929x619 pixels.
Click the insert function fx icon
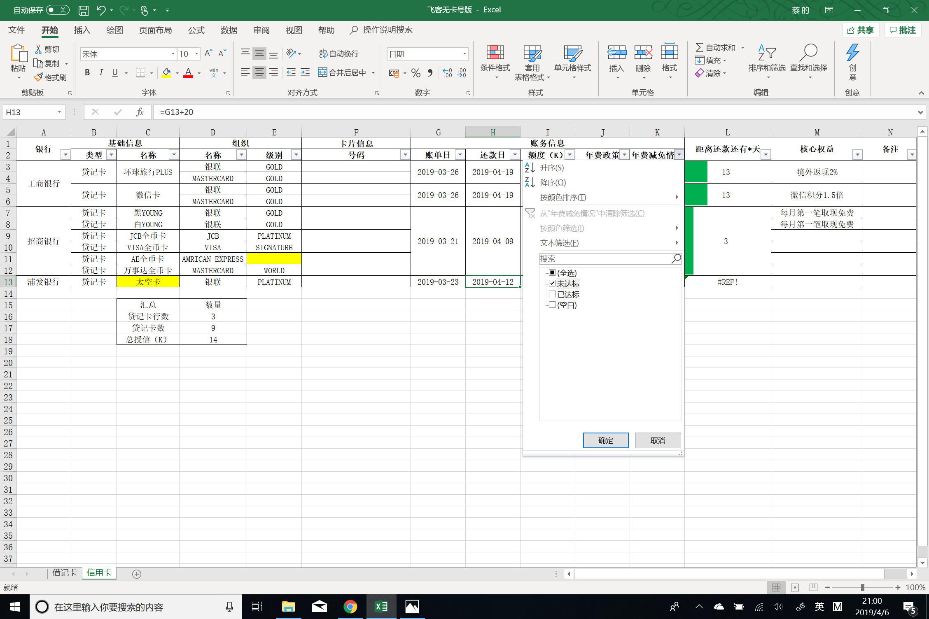click(x=140, y=112)
